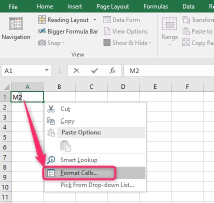This screenshot has width=214, height=203.
Task: Select column F header
Action: pyautogui.click(x=187, y=87)
